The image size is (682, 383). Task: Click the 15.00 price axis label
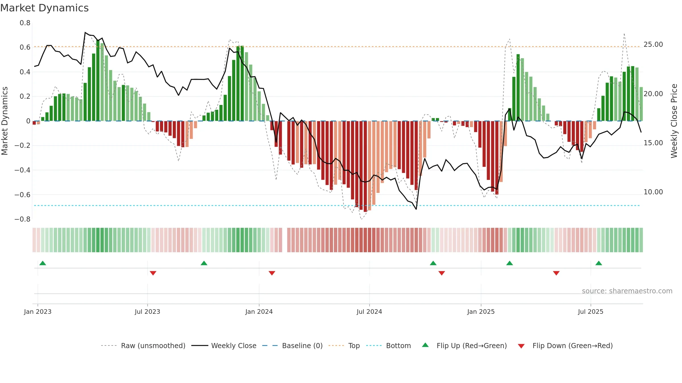pyautogui.click(x=653, y=143)
